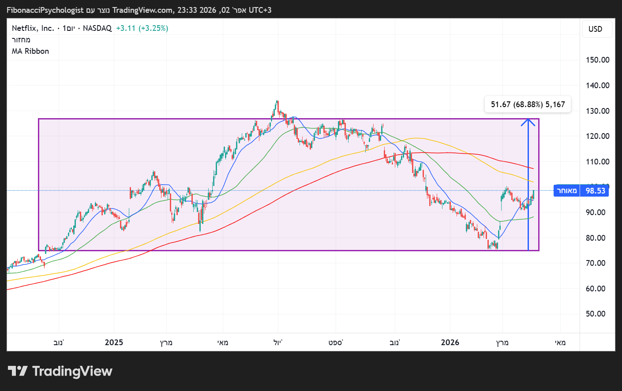This screenshot has width=622, height=391.
Task: Click the 110.00 price axis label
Action: pos(597,162)
